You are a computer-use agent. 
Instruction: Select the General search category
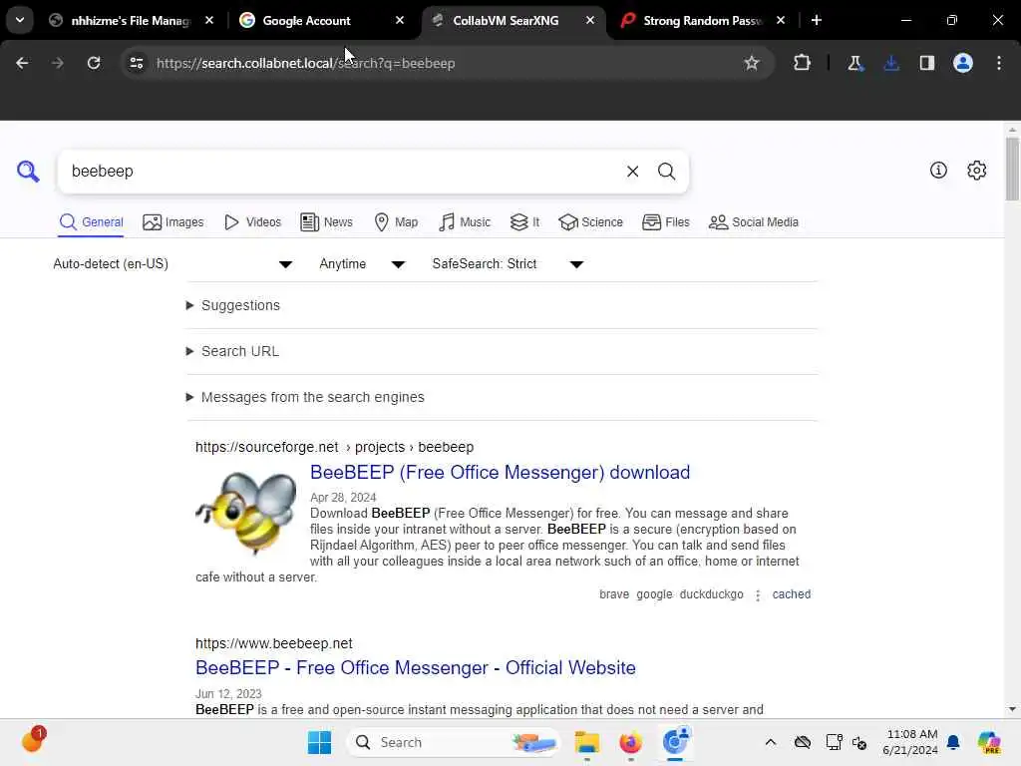point(91,222)
